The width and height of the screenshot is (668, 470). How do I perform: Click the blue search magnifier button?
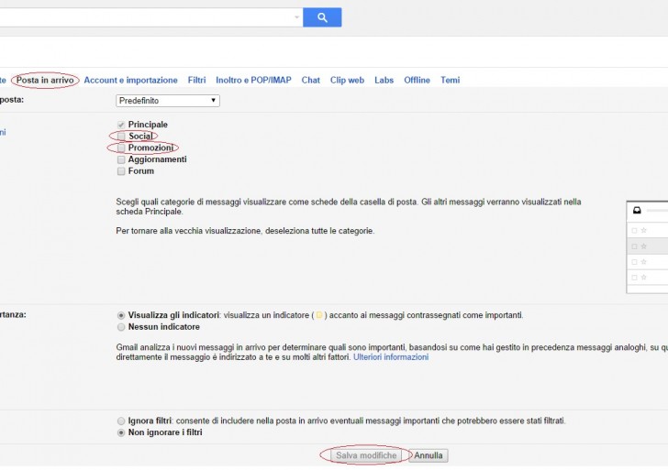[322, 17]
